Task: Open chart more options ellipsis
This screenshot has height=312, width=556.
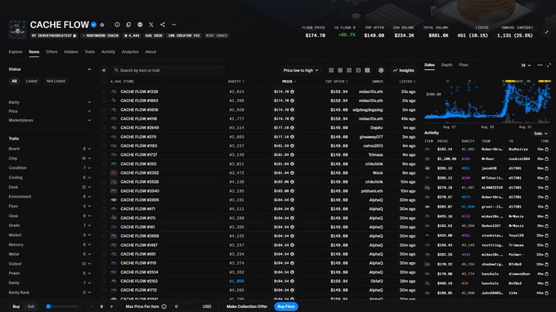Action: [x=540, y=65]
